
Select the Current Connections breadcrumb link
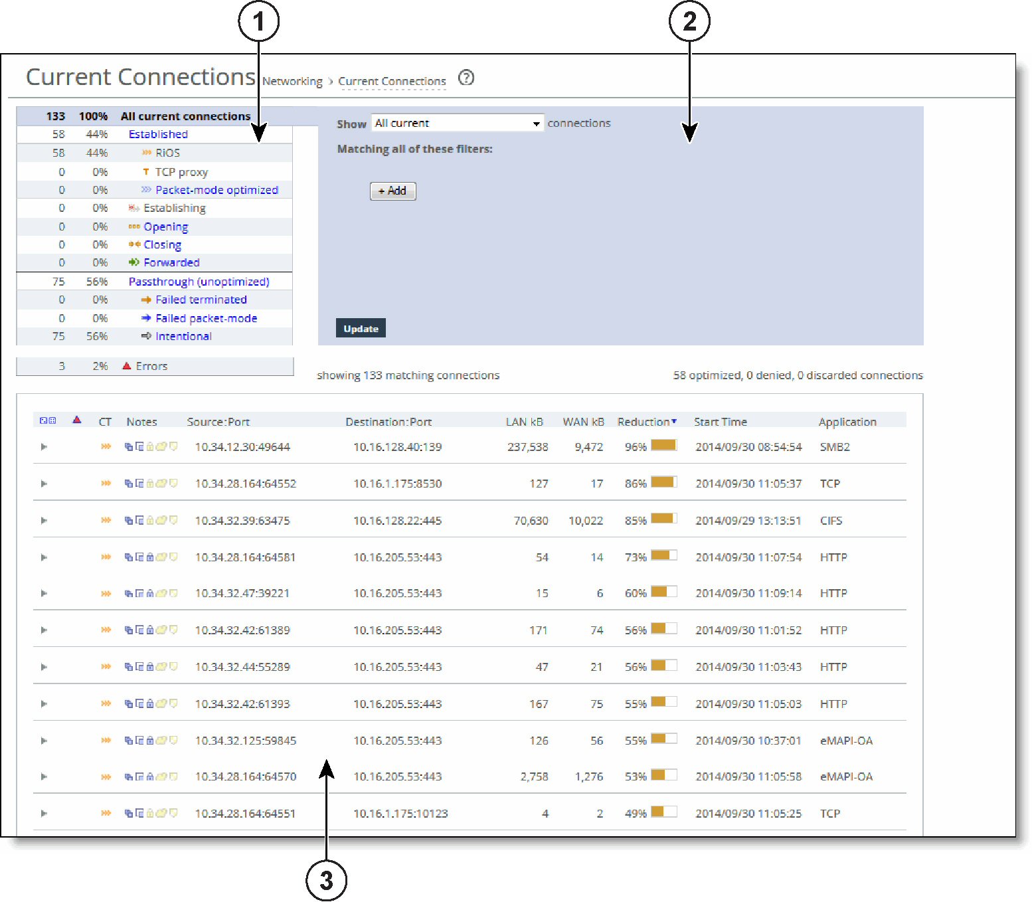(x=392, y=81)
